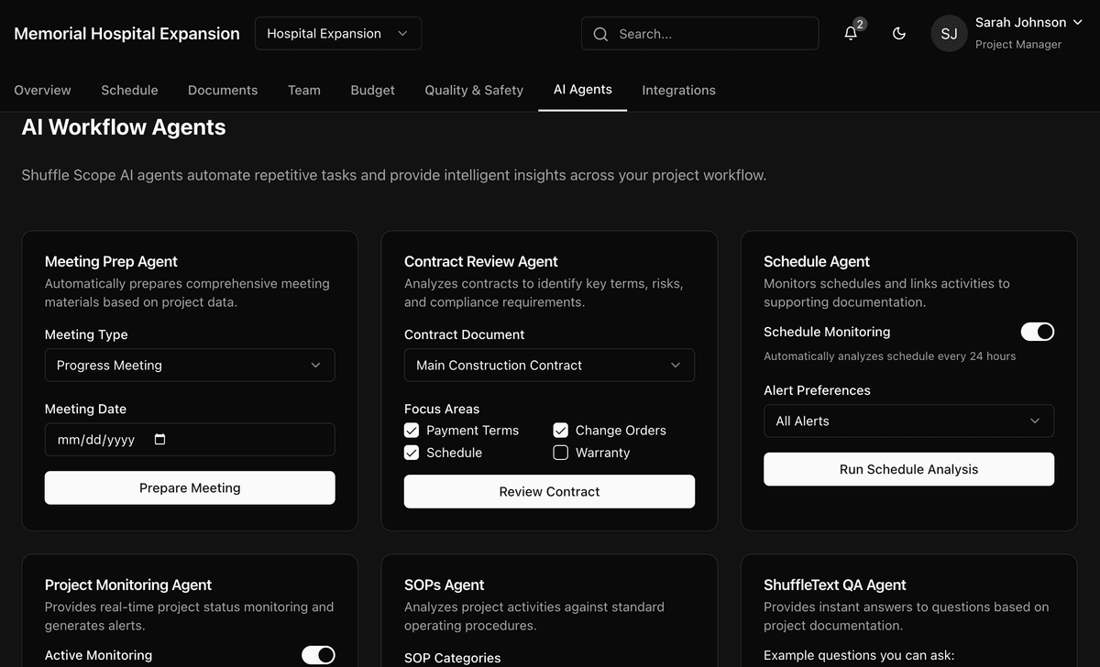Click the SOP Categories label

point(453,658)
